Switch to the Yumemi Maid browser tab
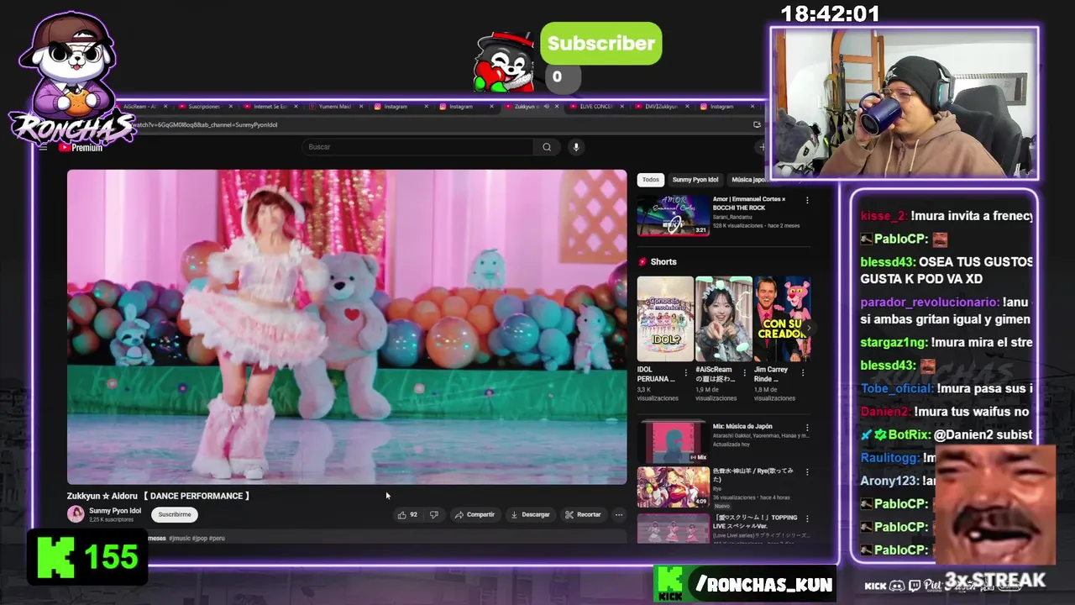Image resolution: width=1075 pixels, height=605 pixels. (334, 107)
